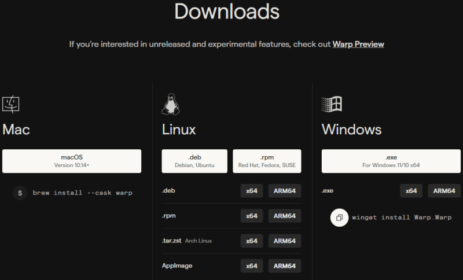Viewport: 463px width, 280px height.
Task: Select x64 in the Windows .exe row
Action: [411, 191]
